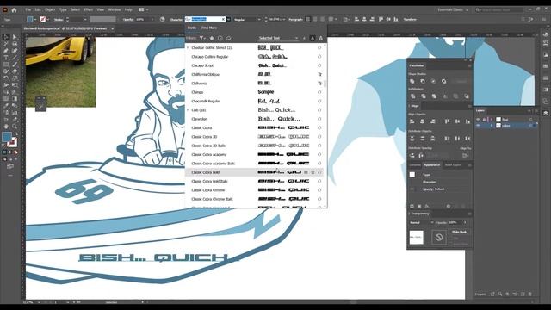Screen dimensions: 551x310
Task: Toggle lock on the Boat layer
Action: (484, 120)
